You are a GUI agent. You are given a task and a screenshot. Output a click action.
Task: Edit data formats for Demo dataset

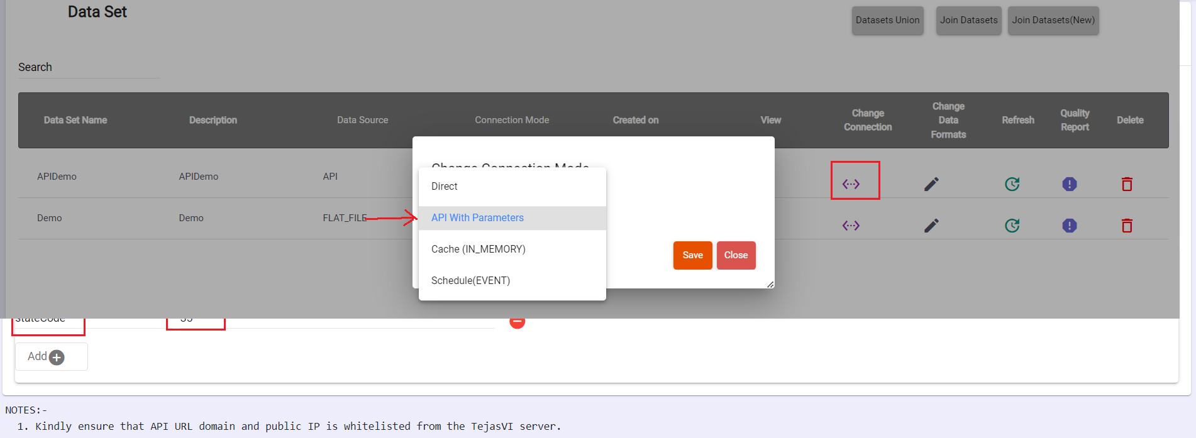coord(931,226)
